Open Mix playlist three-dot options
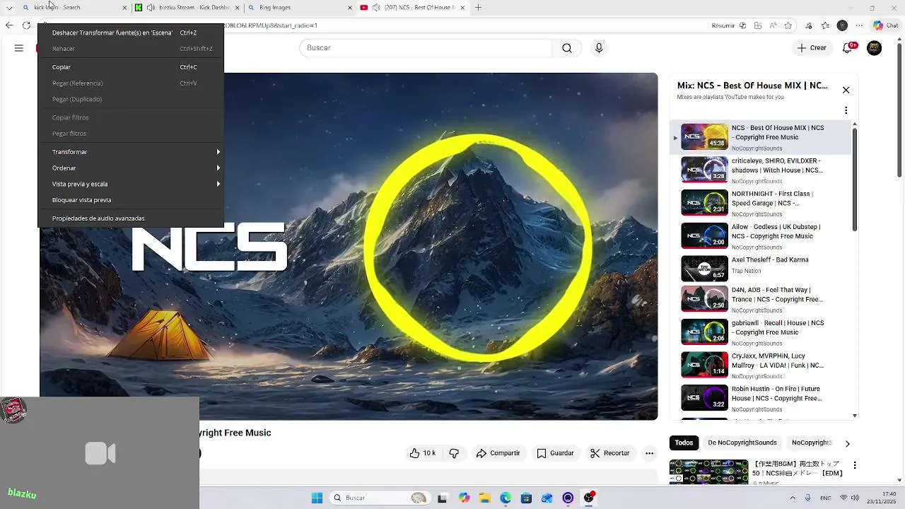This screenshot has height=509, width=905. pyautogui.click(x=846, y=110)
